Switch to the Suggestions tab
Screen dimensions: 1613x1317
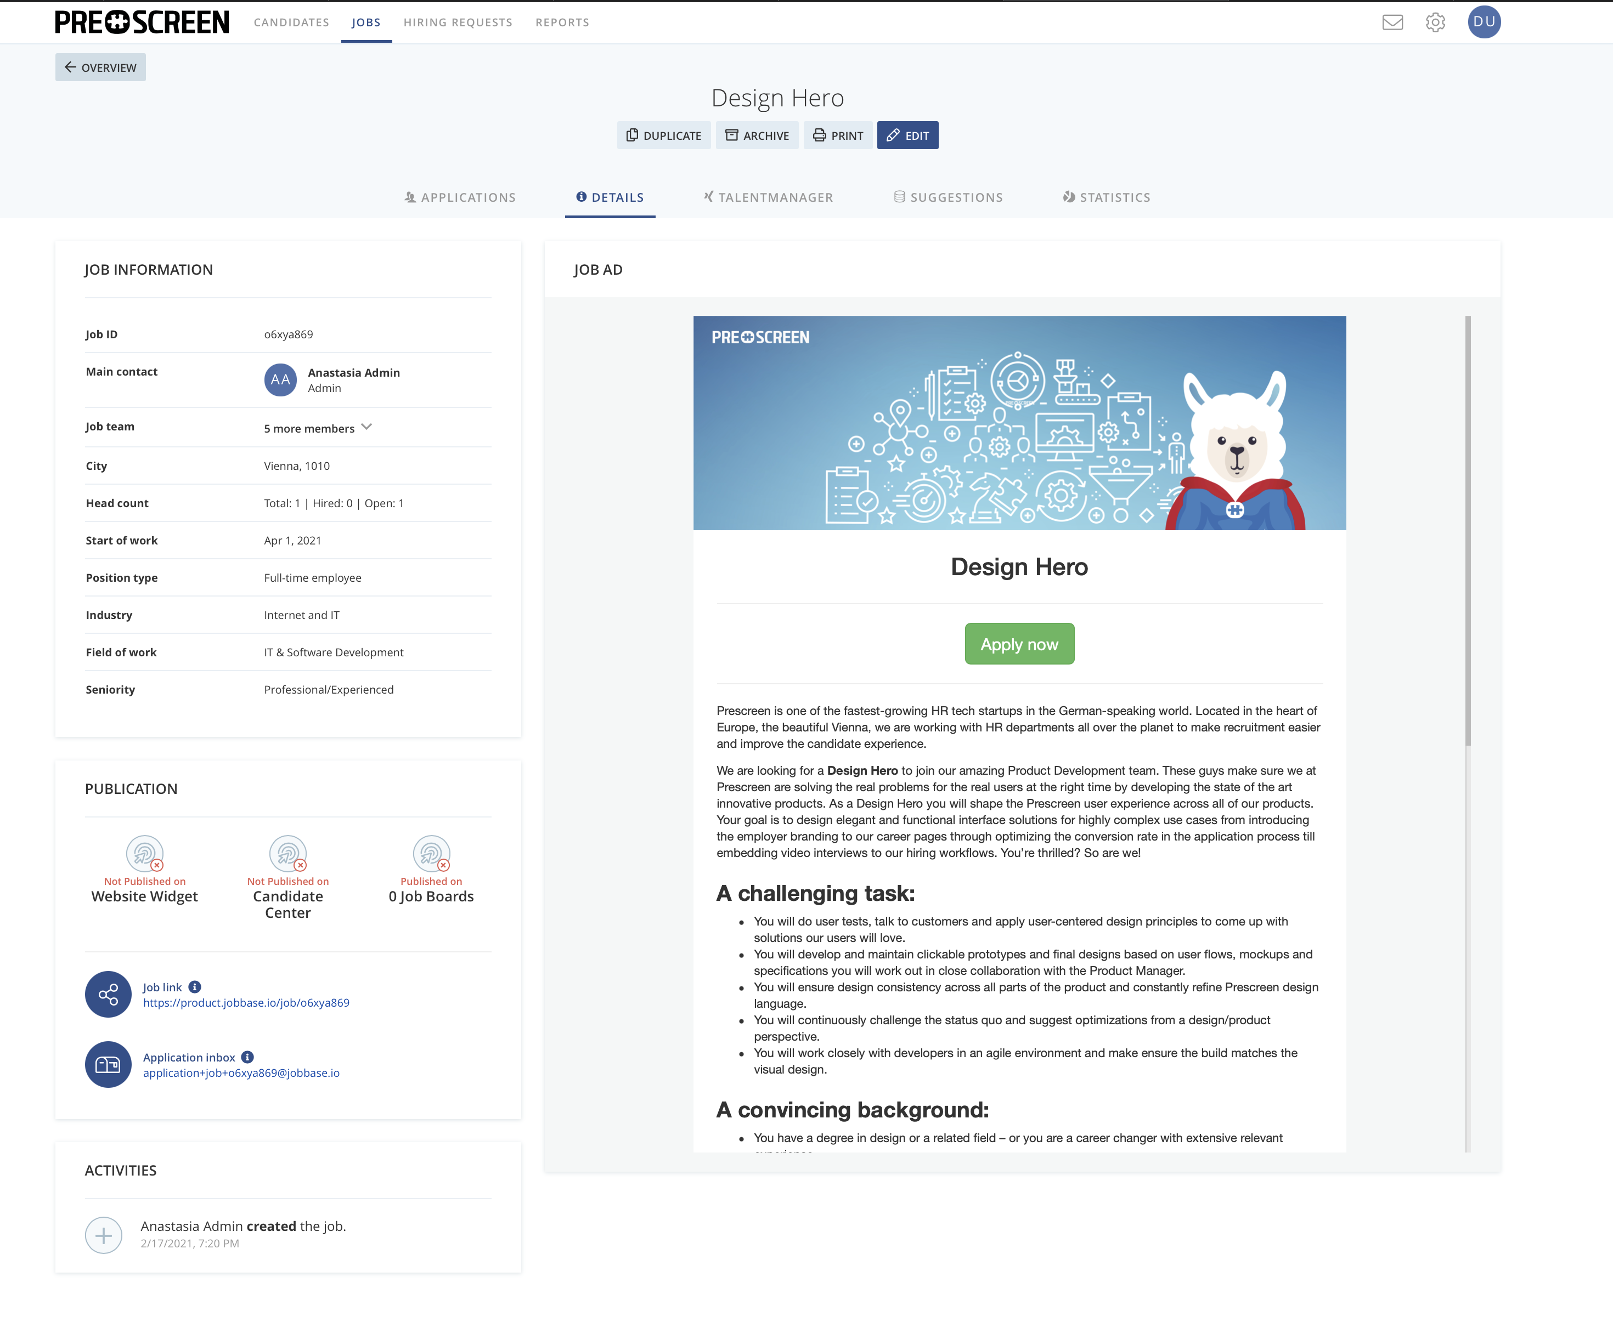(948, 197)
